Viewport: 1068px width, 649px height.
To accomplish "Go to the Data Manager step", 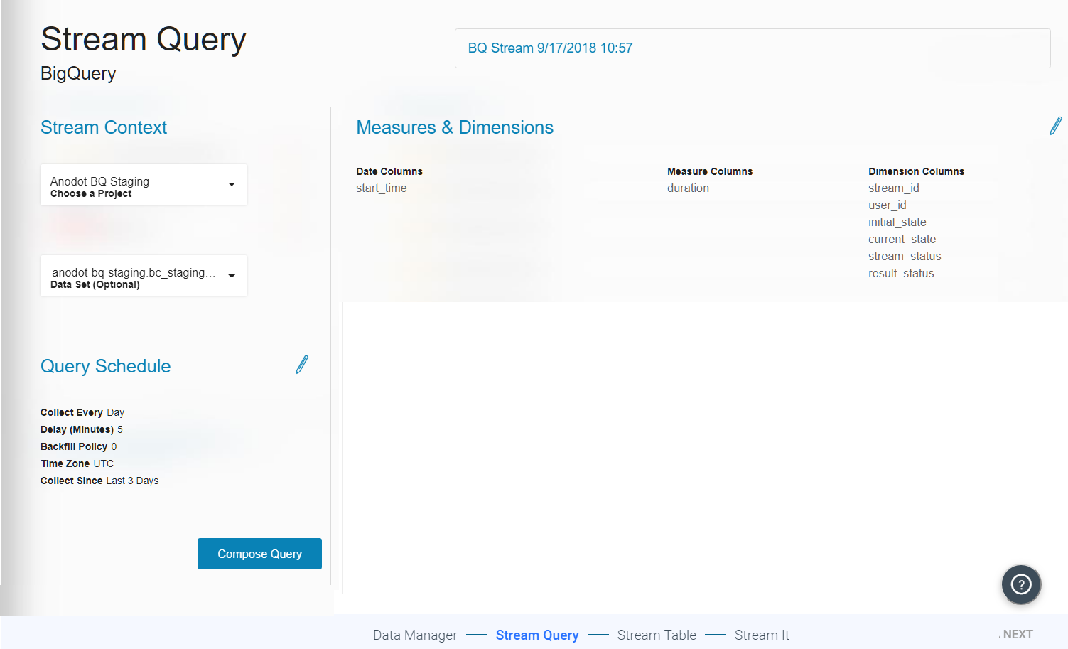I will click(415, 635).
